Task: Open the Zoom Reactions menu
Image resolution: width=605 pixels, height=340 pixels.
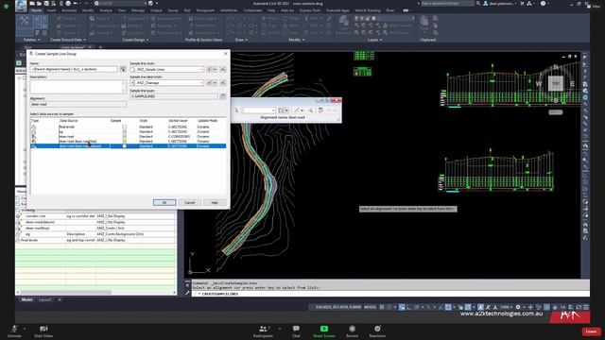Action: [377, 329]
